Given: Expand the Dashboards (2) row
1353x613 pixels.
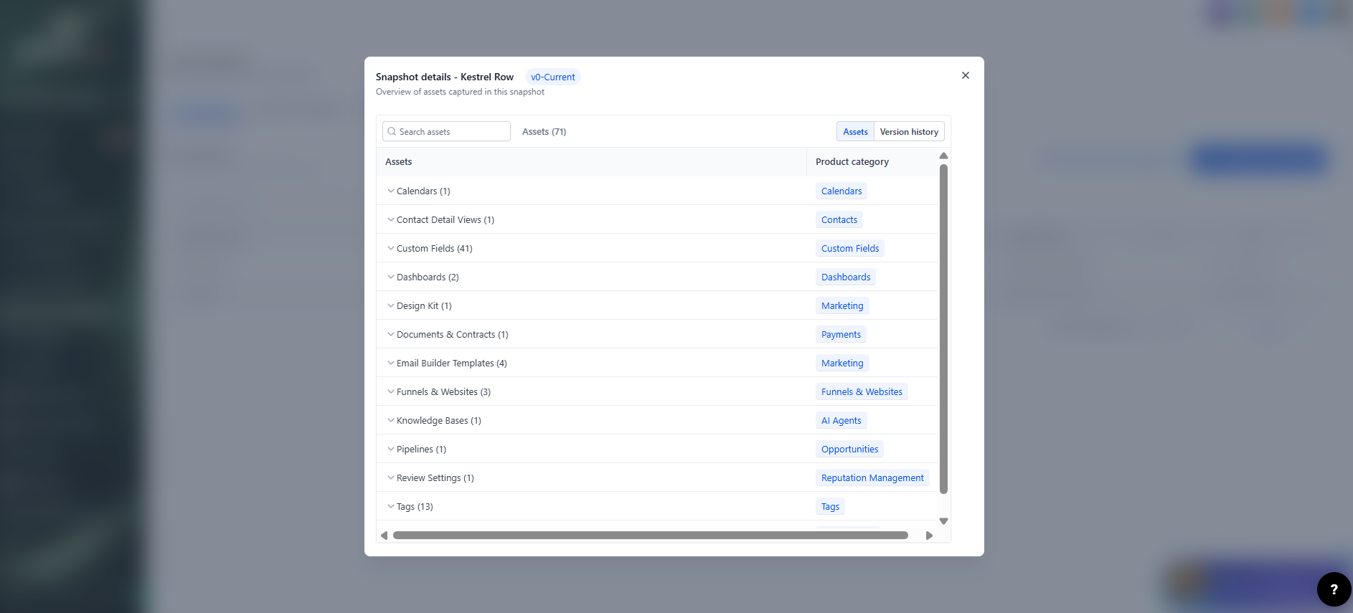Looking at the screenshot, I should coord(391,277).
